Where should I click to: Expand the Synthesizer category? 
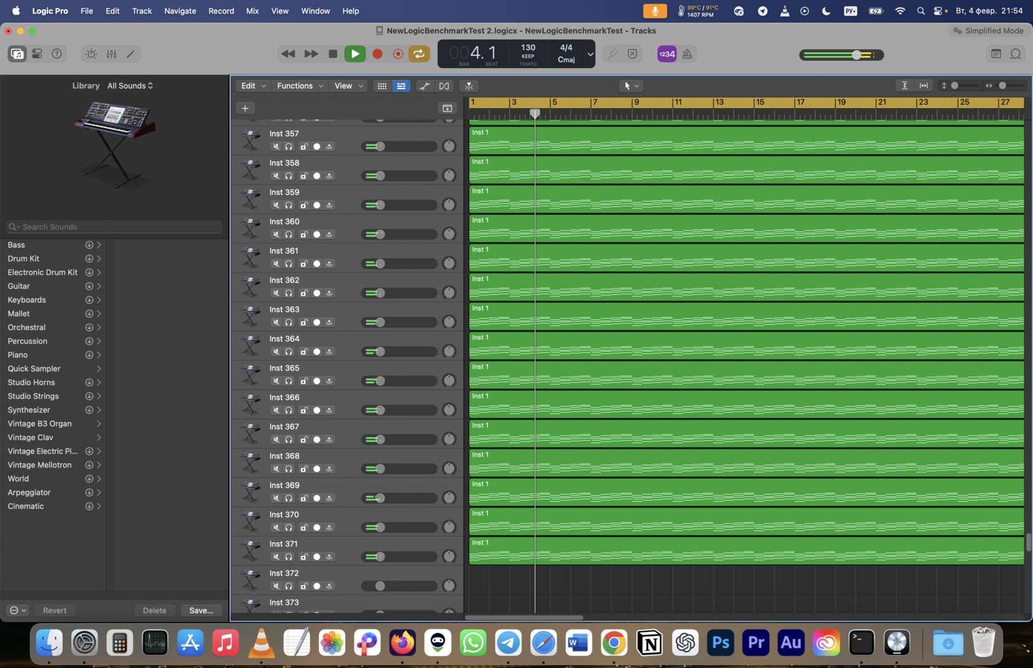98,410
